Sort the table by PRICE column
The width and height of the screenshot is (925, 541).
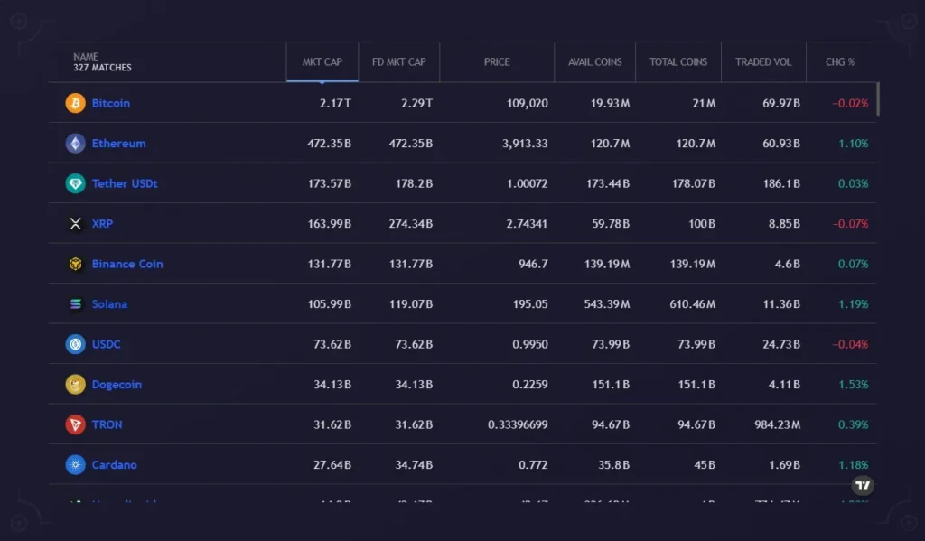click(x=497, y=61)
